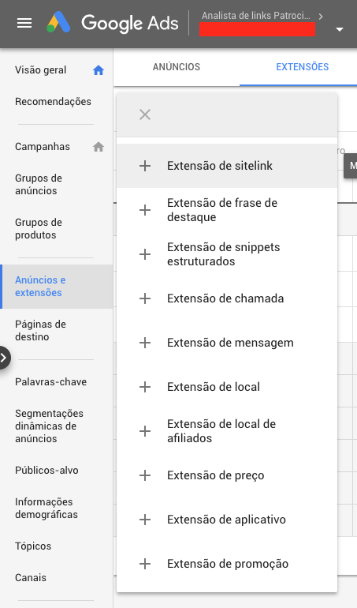This screenshot has width=357, height=608.
Task: Expand the sidebar using the round arrow button
Action: [x=4, y=358]
